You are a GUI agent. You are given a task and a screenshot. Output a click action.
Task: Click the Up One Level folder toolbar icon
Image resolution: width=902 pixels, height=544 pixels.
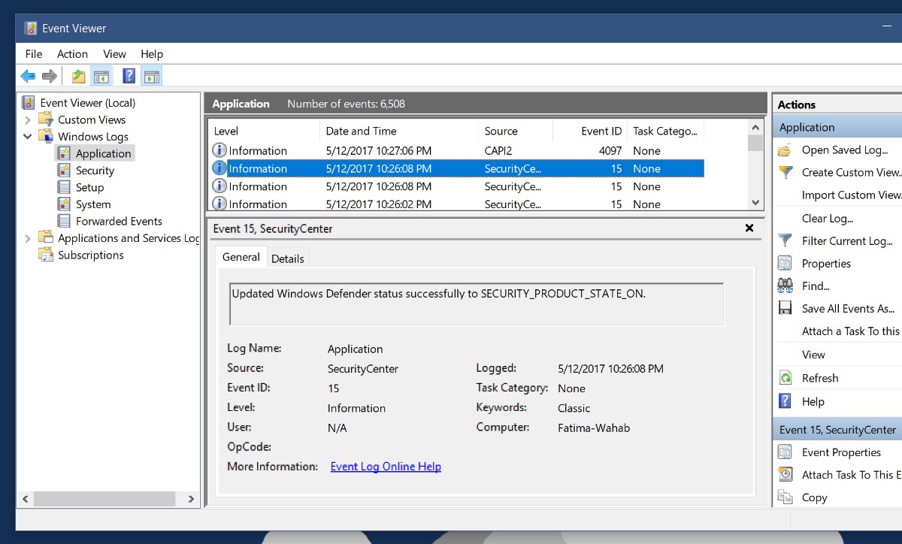point(78,76)
